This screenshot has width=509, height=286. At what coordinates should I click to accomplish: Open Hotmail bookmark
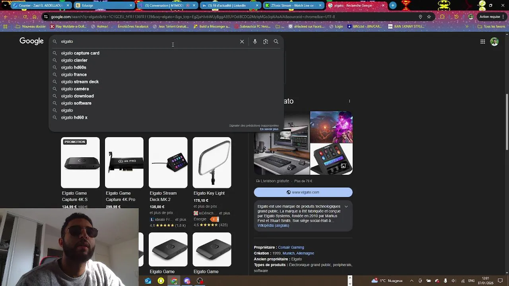click(x=99, y=27)
